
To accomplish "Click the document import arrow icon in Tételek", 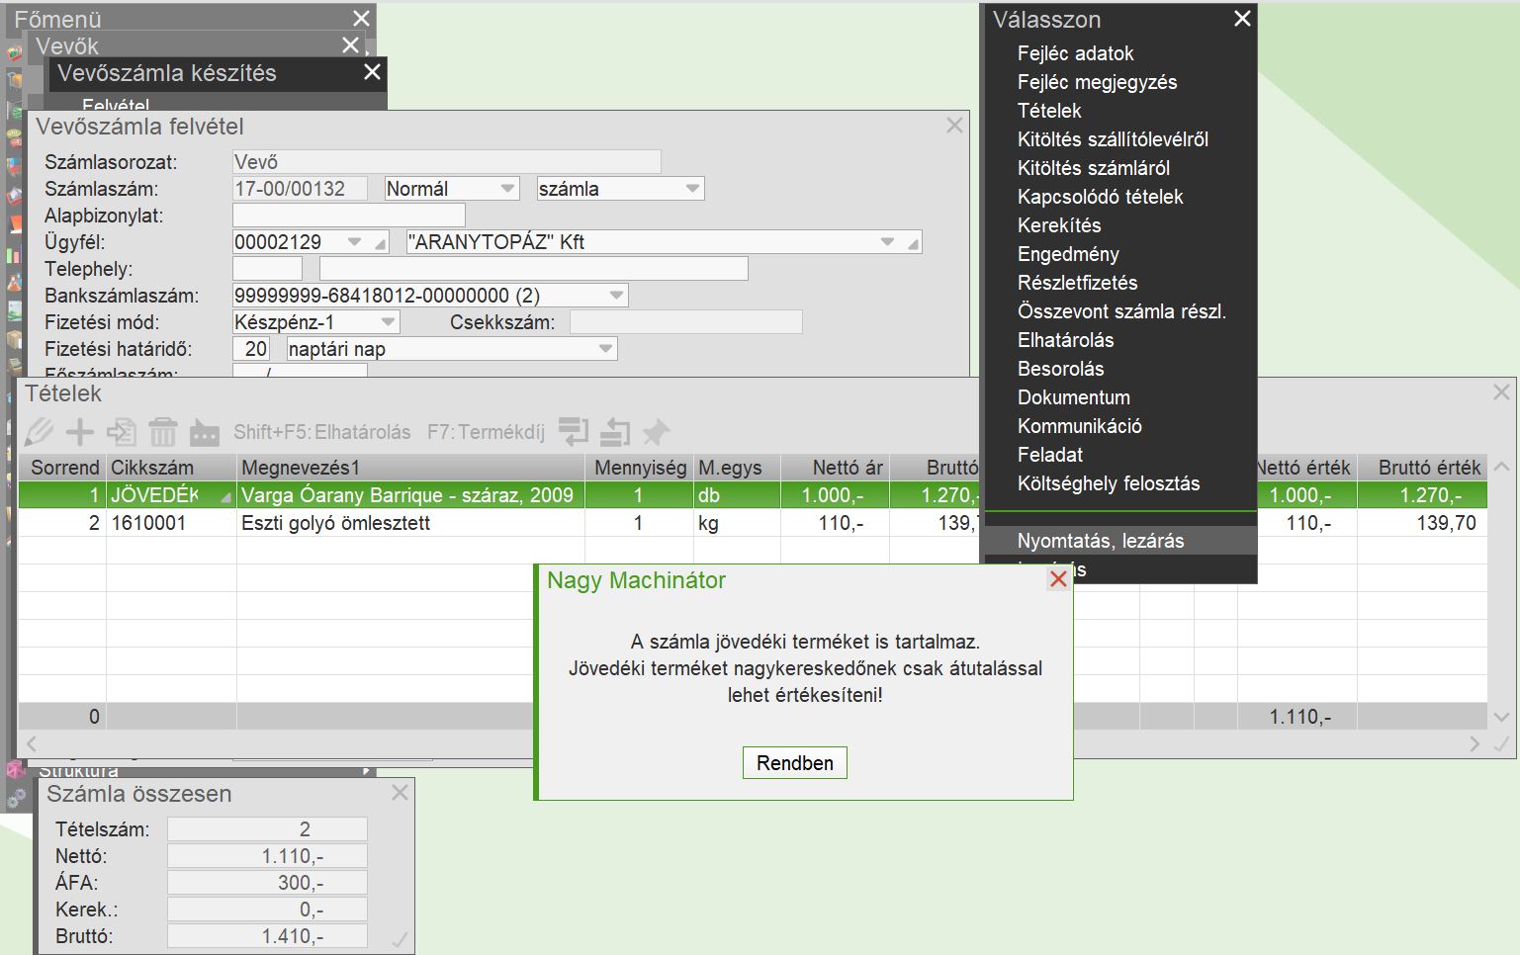I will pos(122,432).
